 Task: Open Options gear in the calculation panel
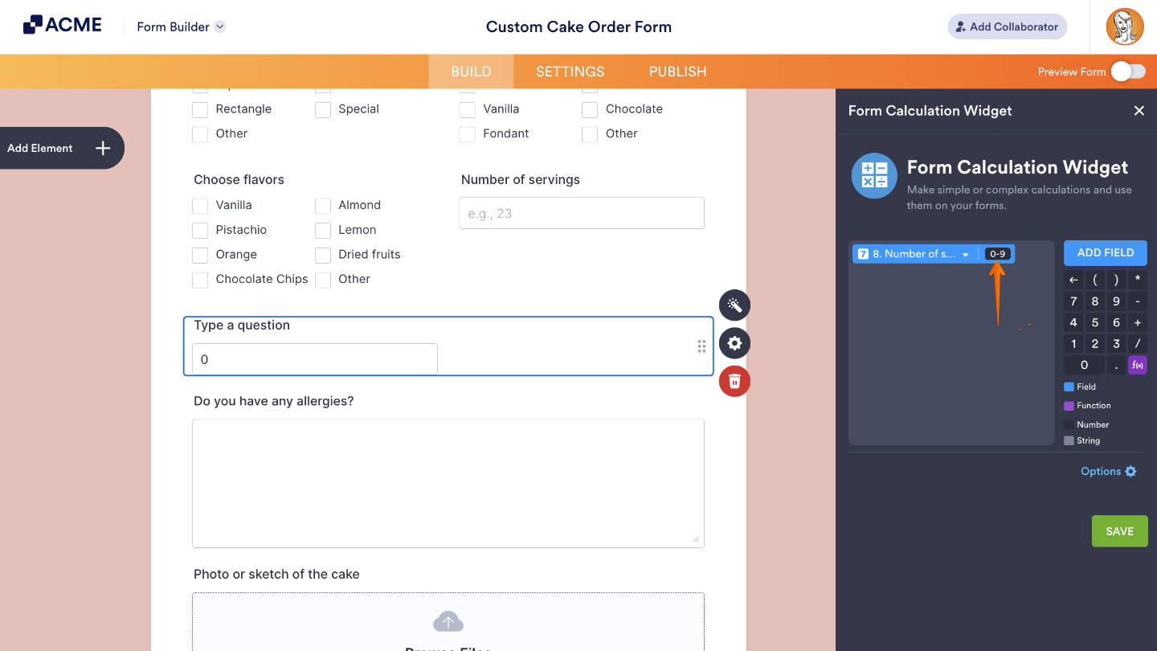click(x=1130, y=471)
